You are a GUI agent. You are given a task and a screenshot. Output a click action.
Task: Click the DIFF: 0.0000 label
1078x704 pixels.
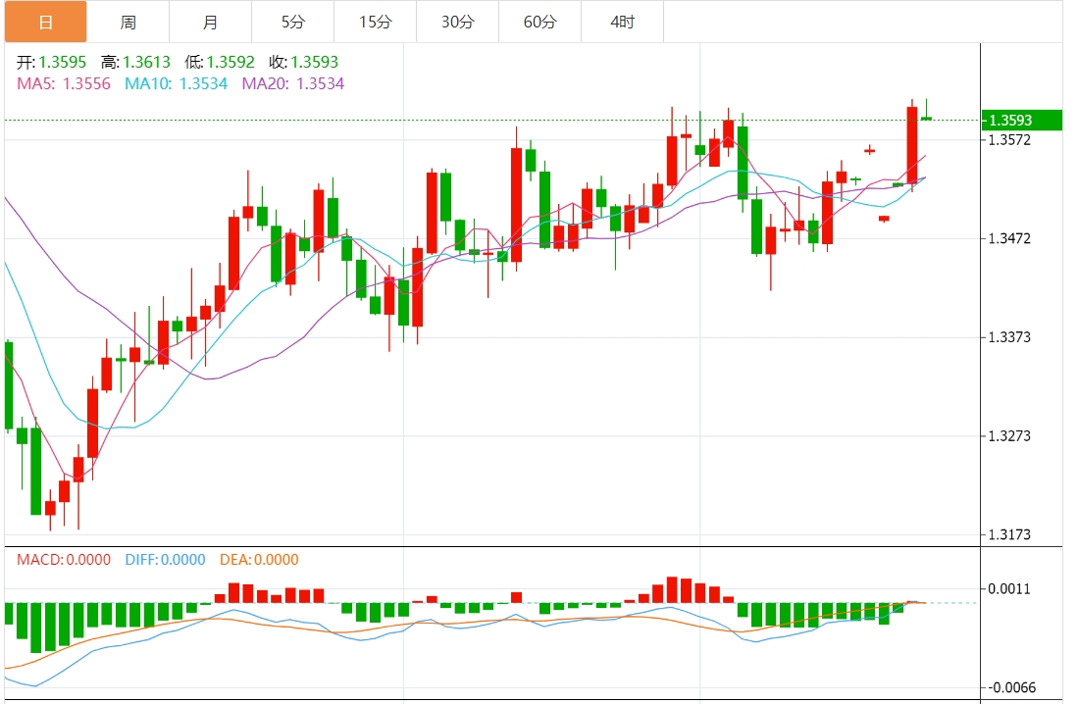point(165,560)
